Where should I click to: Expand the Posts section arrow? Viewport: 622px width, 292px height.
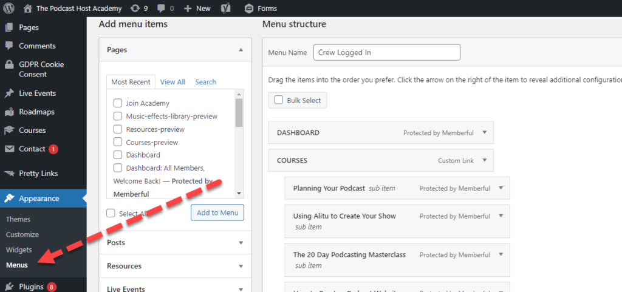point(241,243)
